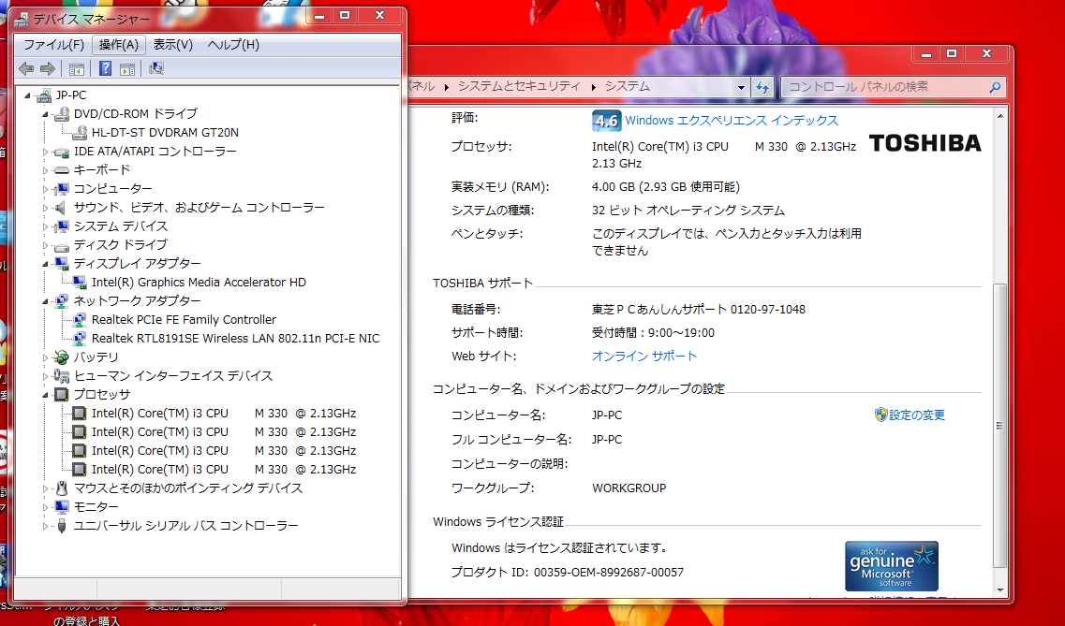The height and width of the screenshot is (626, 1065).
Task: Click the 4.6 Windows Experience Index badge
Action: (606, 121)
